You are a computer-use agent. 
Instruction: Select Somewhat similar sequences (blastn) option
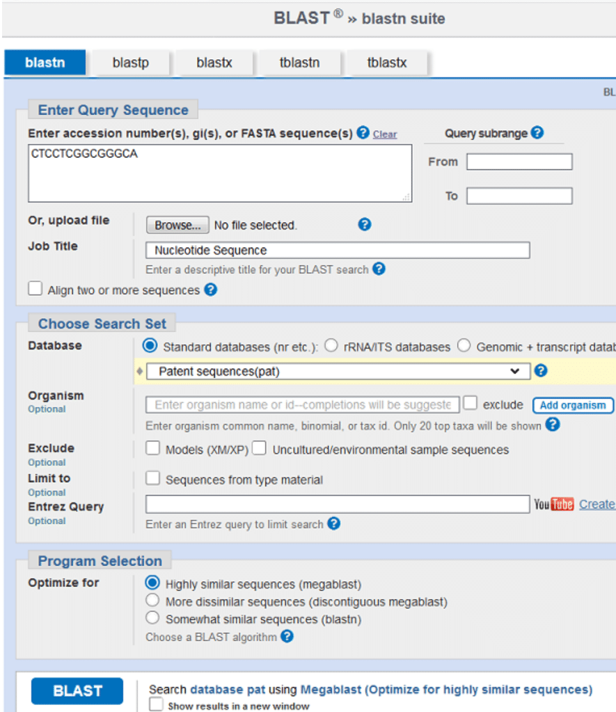tap(152, 617)
